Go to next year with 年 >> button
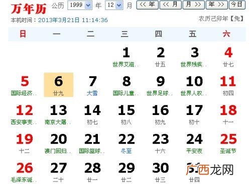Screen dimensions: 251x184 pyautogui.click(x=216, y=5)
